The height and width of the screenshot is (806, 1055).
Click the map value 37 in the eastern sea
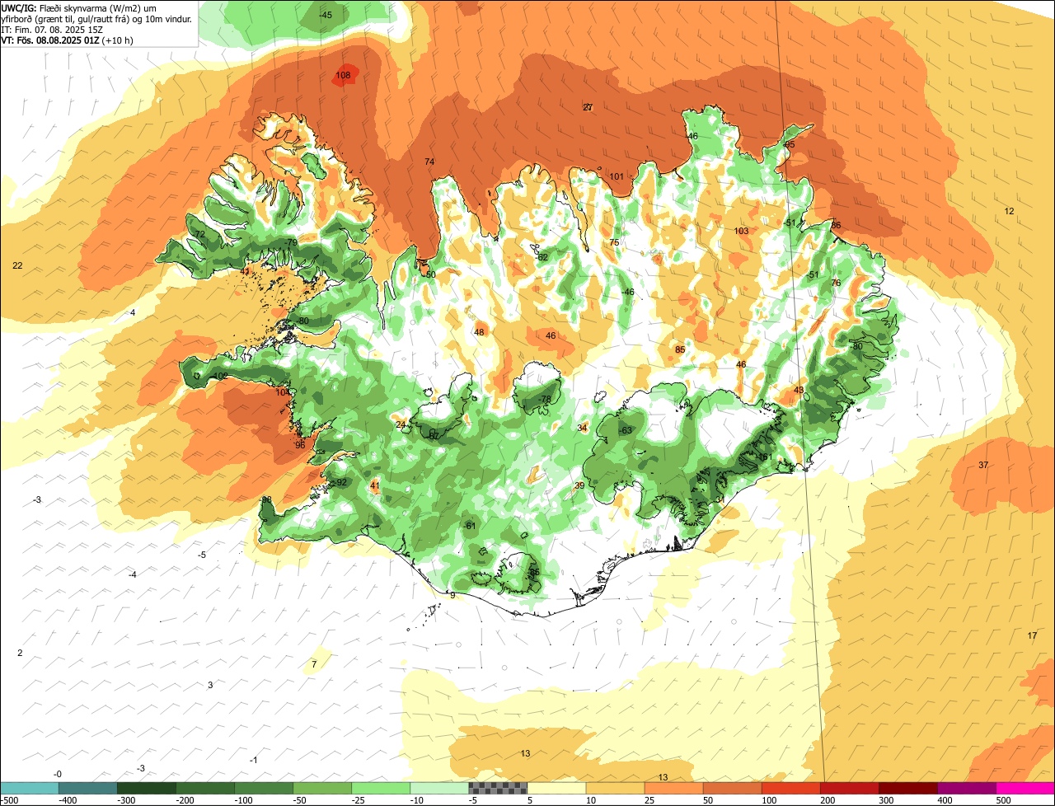983,466
